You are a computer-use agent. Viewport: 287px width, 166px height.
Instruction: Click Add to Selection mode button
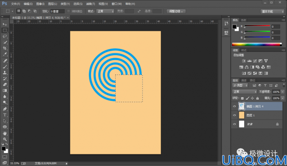point(24,11)
